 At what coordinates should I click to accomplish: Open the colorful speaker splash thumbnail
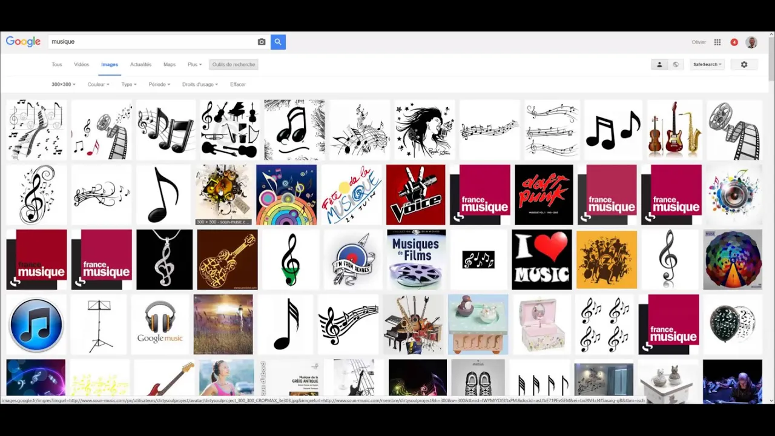(x=734, y=194)
